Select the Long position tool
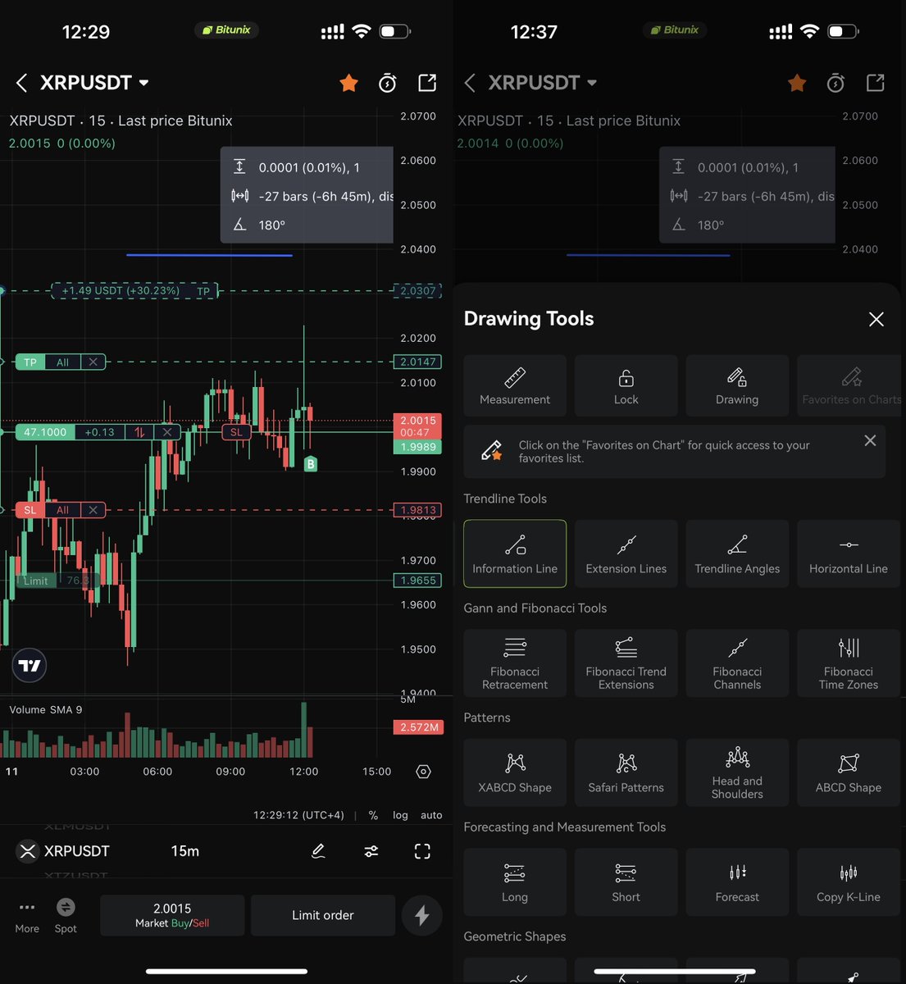 click(515, 882)
